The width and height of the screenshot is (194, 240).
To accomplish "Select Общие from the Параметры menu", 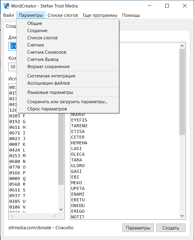I will coord(34,23).
